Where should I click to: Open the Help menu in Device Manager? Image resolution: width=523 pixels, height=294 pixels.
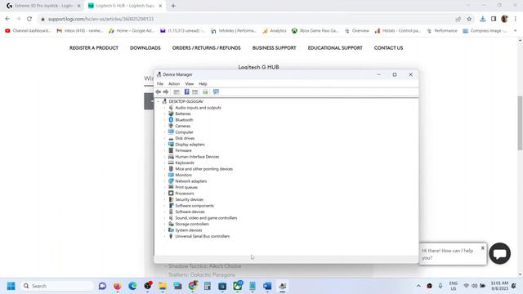tap(203, 84)
